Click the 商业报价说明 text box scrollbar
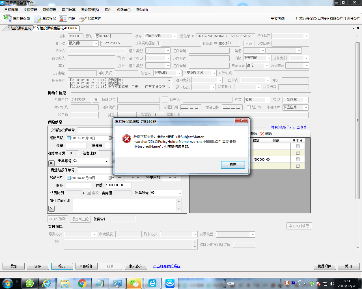The width and height of the screenshot is (362, 289). click(x=179, y=205)
